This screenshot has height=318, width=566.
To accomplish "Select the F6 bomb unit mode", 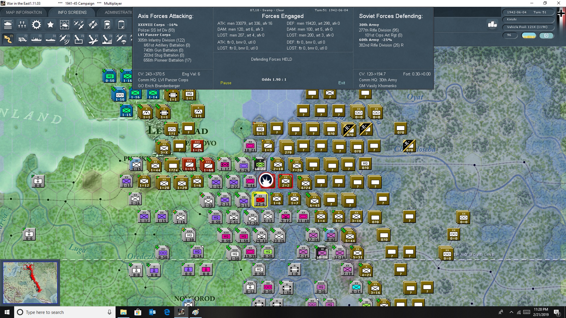I will (x=79, y=39).
